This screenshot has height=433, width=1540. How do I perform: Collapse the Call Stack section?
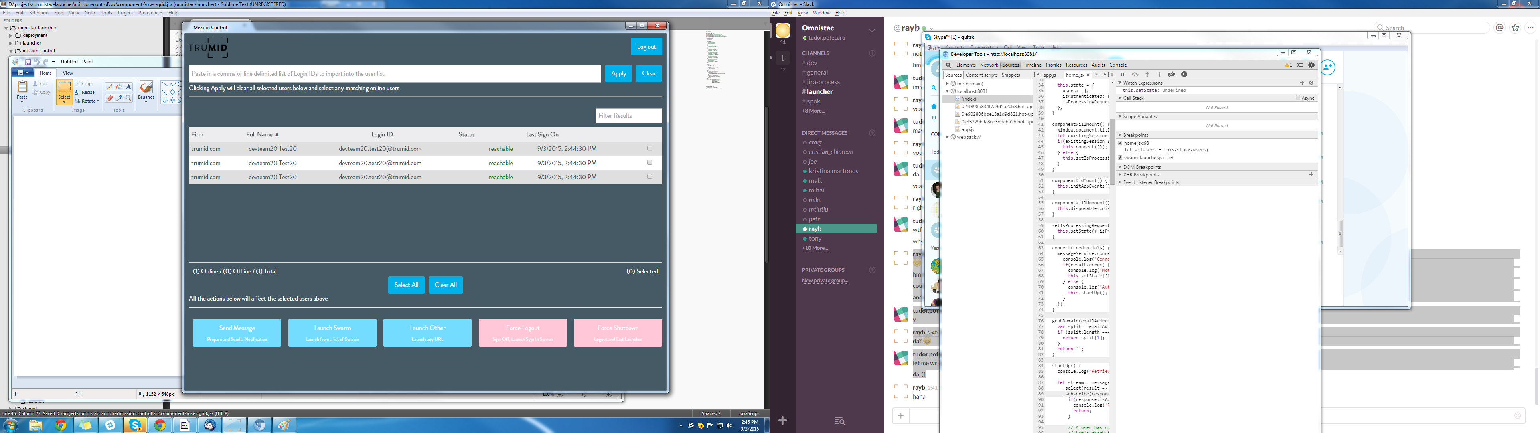1120,98
